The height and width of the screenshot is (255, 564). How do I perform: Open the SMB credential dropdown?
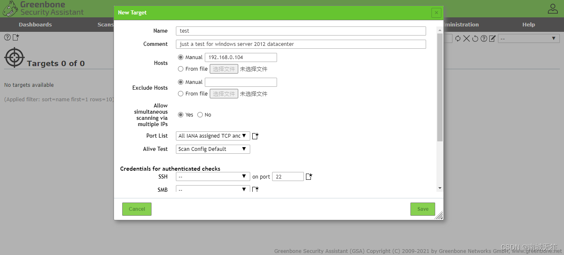(213, 189)
